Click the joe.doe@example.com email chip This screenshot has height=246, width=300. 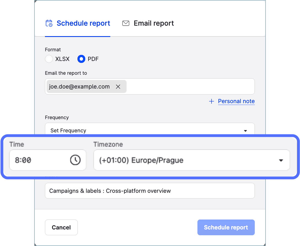80,86
